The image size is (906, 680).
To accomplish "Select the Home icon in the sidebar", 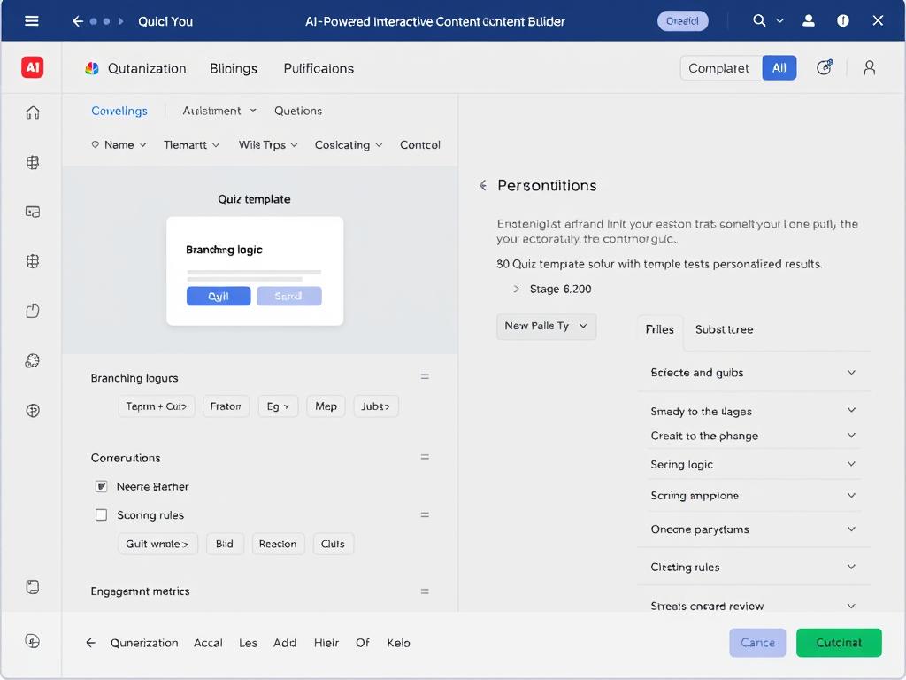I will (x=33, y=112).
